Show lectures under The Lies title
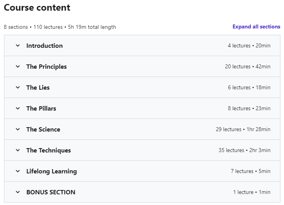Screen dimensions: 284x205 click(38, 87)
